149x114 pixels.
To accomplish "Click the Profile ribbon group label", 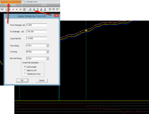I will [x=44, y=5].
